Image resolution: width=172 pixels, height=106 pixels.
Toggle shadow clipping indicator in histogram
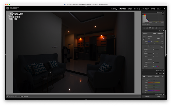click(143, 15)
